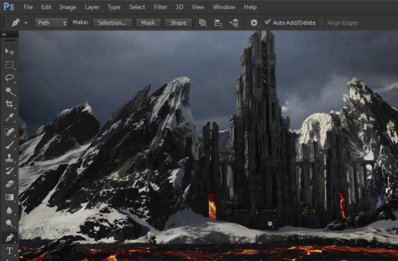This screenshot has height=261, width=398.
Task: Select the Healing Brush tool
Action: (10, 132)
